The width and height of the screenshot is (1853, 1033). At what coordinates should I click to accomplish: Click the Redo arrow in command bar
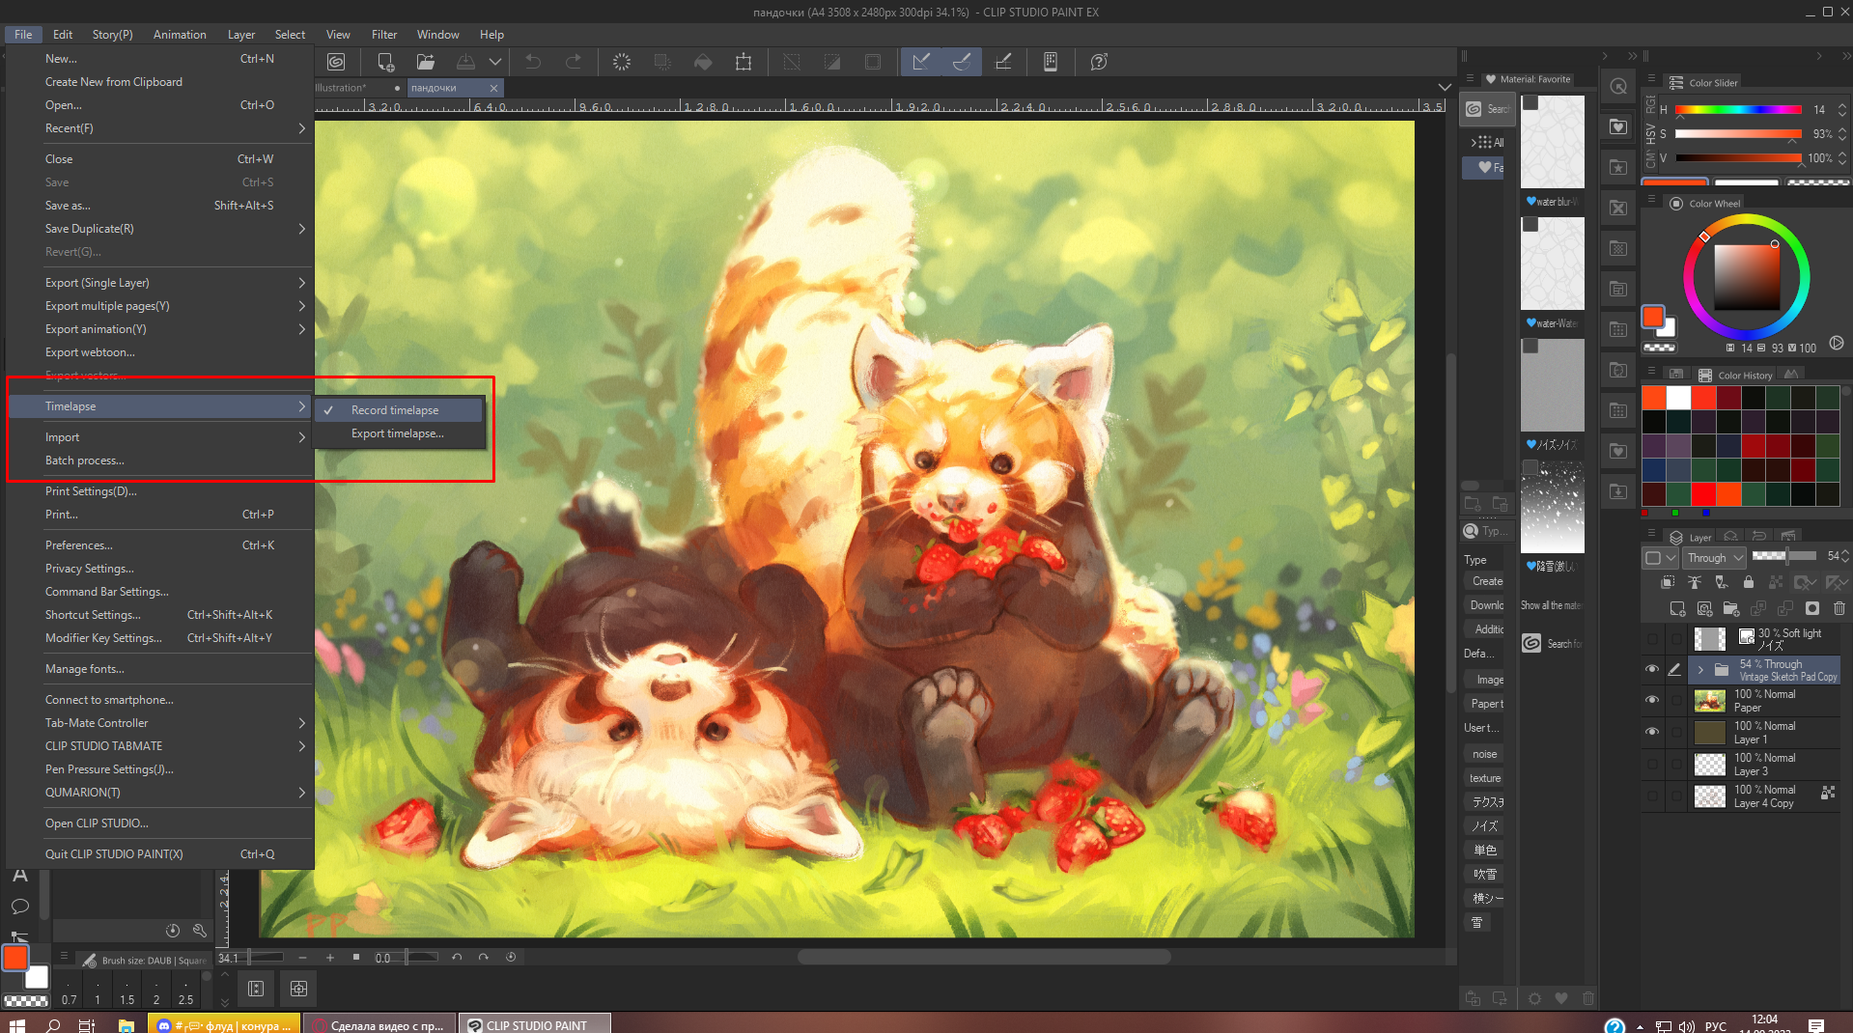coord(574,62)
